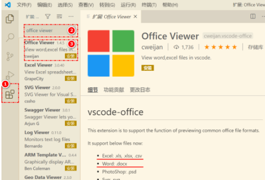The image size is (265, 180).
Task: Open the 选择(S) menu
Action: tap(65, 5)
